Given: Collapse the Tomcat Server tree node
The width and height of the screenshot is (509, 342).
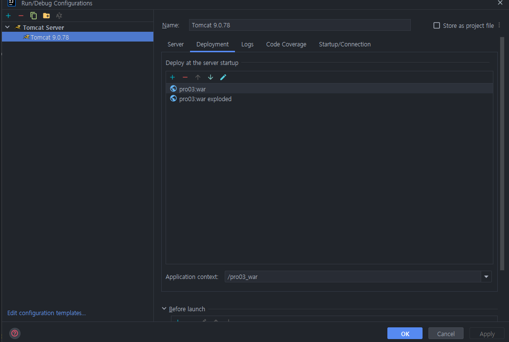Looking at the screenshot, I should [7, 27].
